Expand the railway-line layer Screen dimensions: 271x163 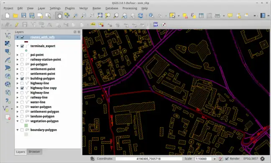tap(18, 97)
